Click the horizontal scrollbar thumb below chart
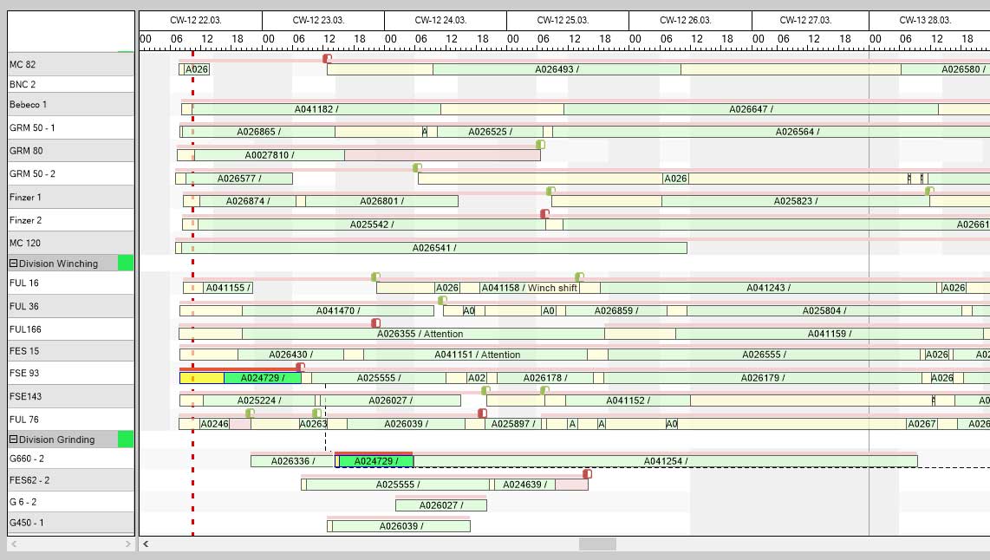The image size is (990, 560). [x=597, y=544]
